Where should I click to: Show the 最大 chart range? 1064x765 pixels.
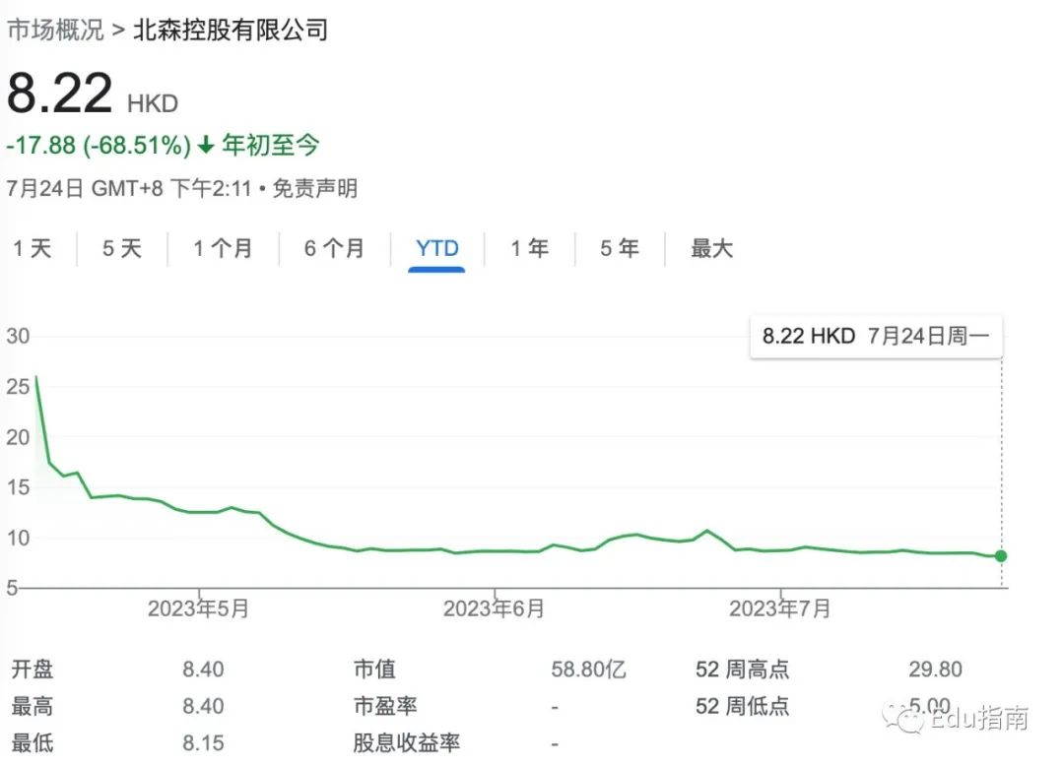pos(712,248)
